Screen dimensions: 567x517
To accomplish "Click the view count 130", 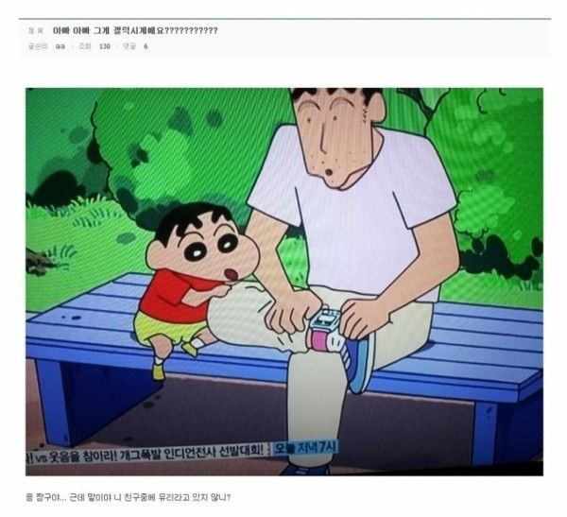I will [x=105, y=46].
